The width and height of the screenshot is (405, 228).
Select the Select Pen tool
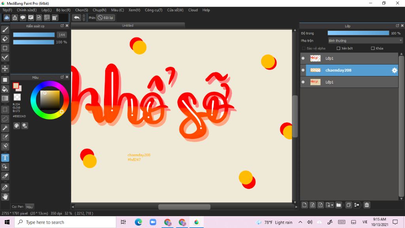click(x=5, y=137)
